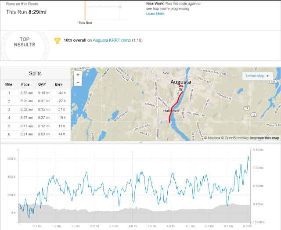This screenshot has height=230, width=281.
Task: Click the resize handle between map and chart
Action: (x=140, y=143)
